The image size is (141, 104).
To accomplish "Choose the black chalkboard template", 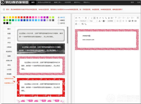I will [41, 49].
